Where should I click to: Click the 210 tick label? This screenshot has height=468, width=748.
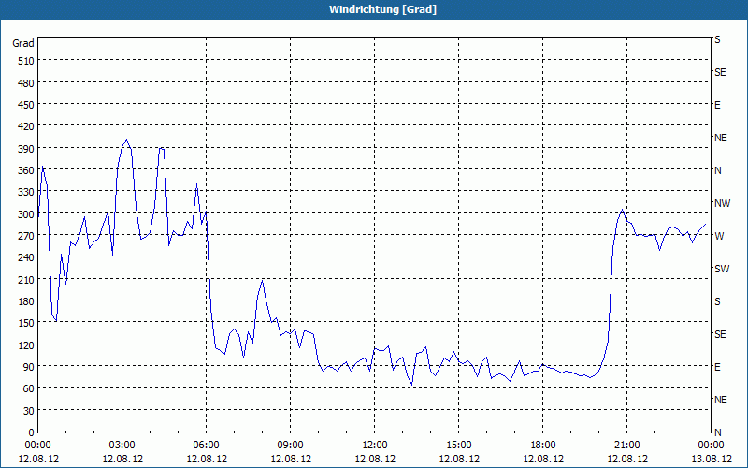pyautogui.click(x=26, y=279)
